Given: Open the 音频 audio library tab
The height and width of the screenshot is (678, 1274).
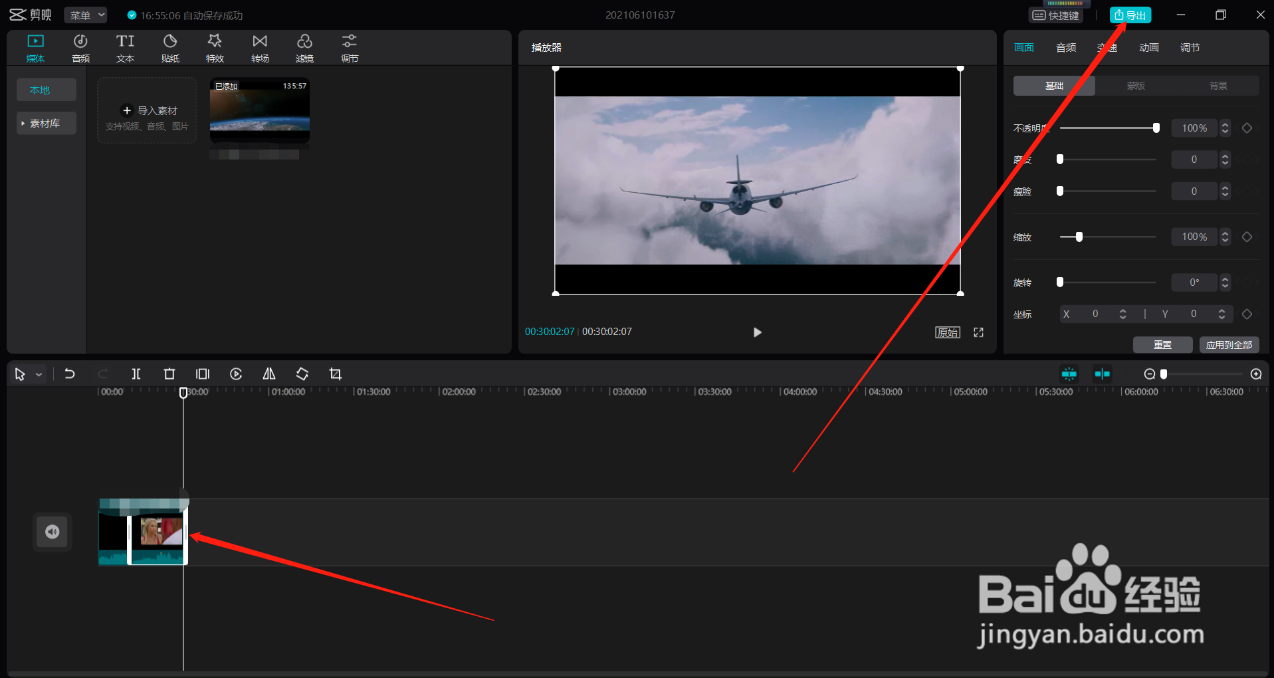Looking at the screenshot, I should pos(80,49).
